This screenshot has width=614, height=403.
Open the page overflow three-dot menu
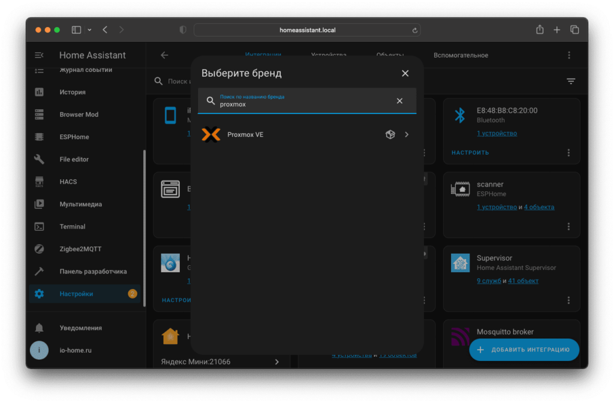point(569,55)
